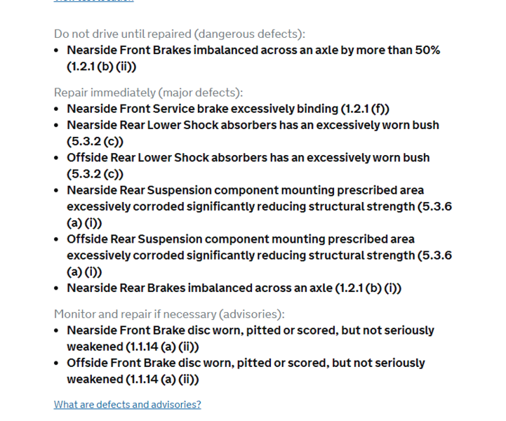The image size is (506, 421).
Task: Click the (1.2.1 (f)) reference code
Action: point(365,108)
